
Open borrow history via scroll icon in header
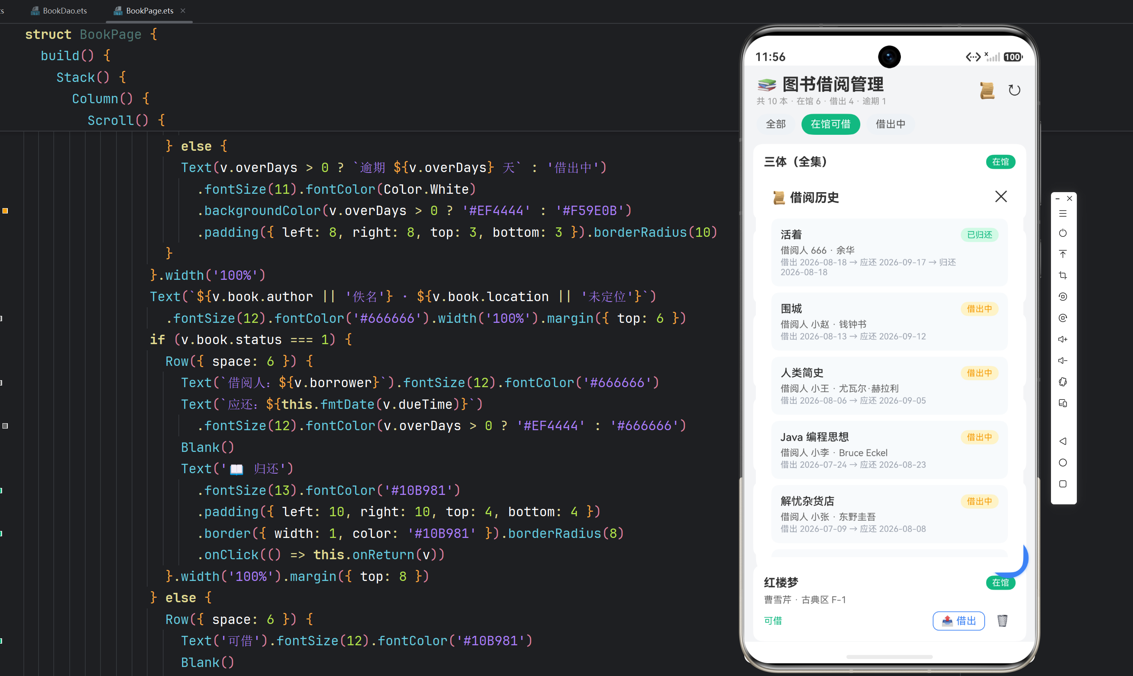click(987, 90)
